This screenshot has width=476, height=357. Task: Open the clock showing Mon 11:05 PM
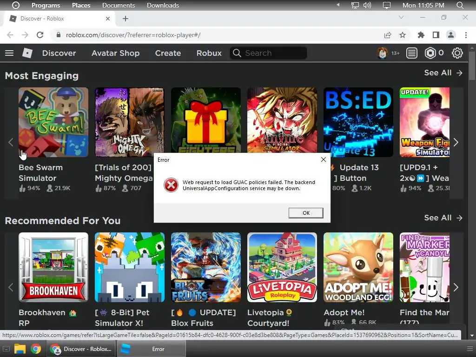[x=423, y=5]
